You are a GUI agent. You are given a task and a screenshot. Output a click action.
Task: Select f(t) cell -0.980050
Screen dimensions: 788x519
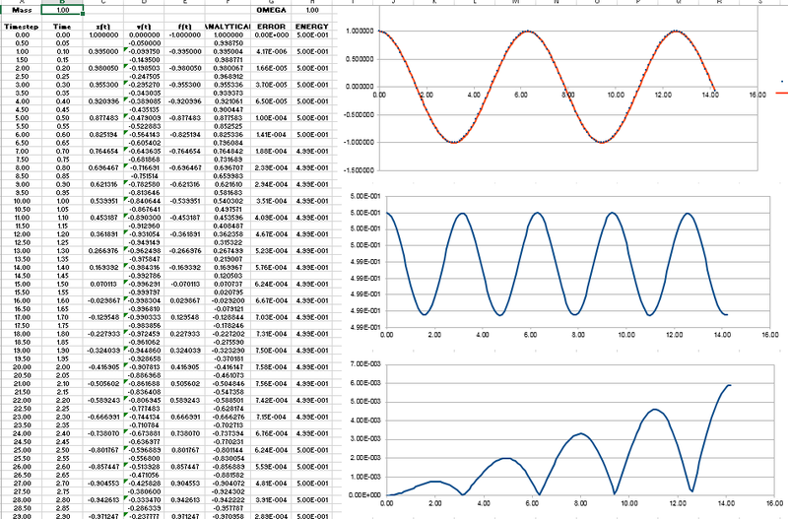point(184,68)
